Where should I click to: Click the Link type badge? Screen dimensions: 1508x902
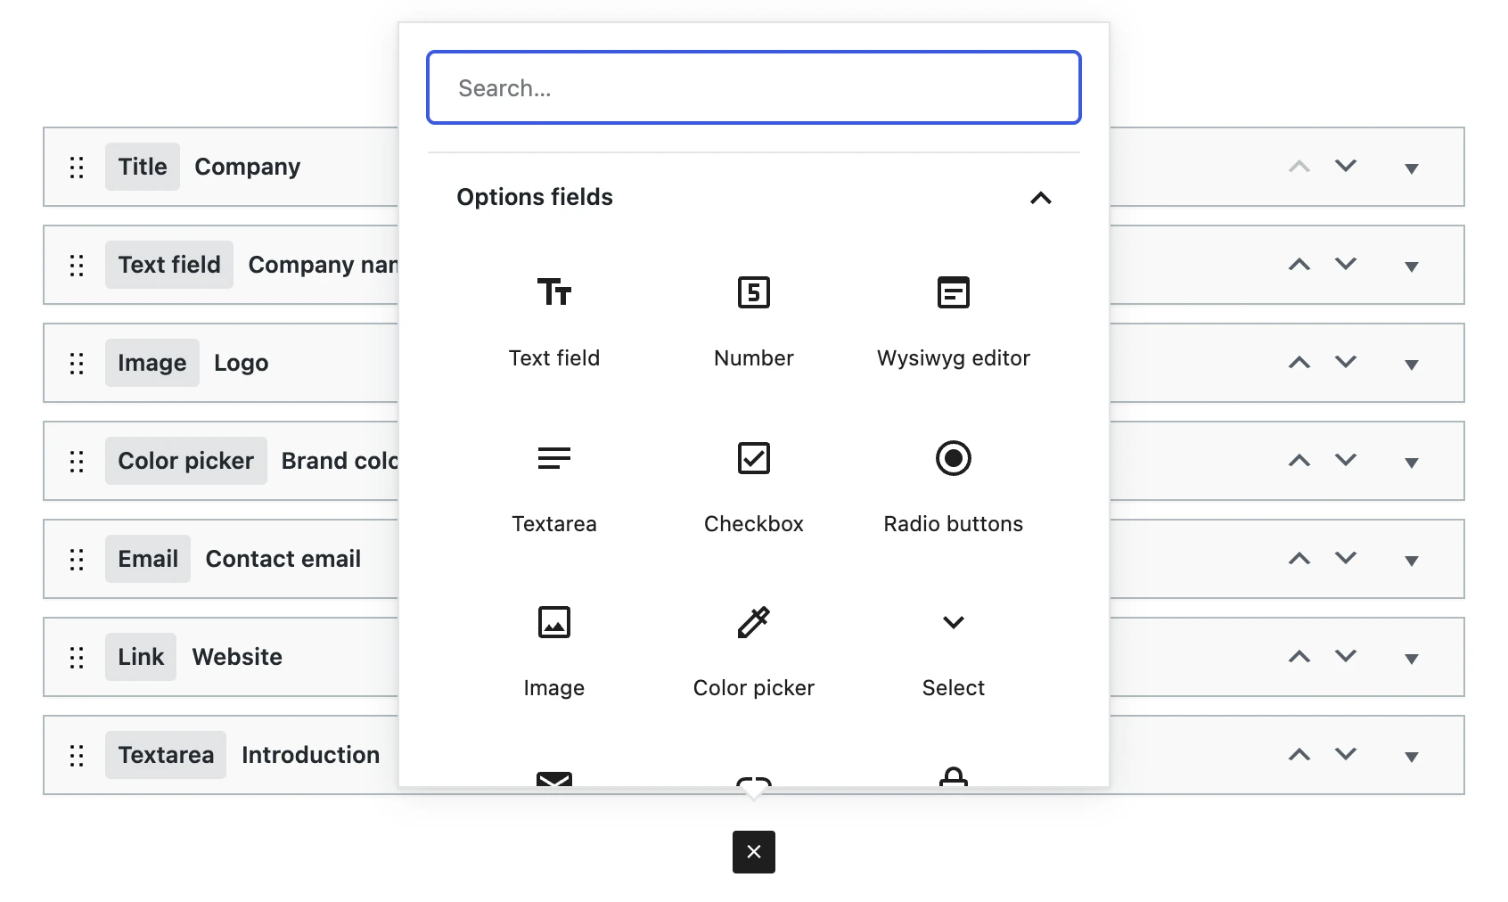click(x=141, y=657)
